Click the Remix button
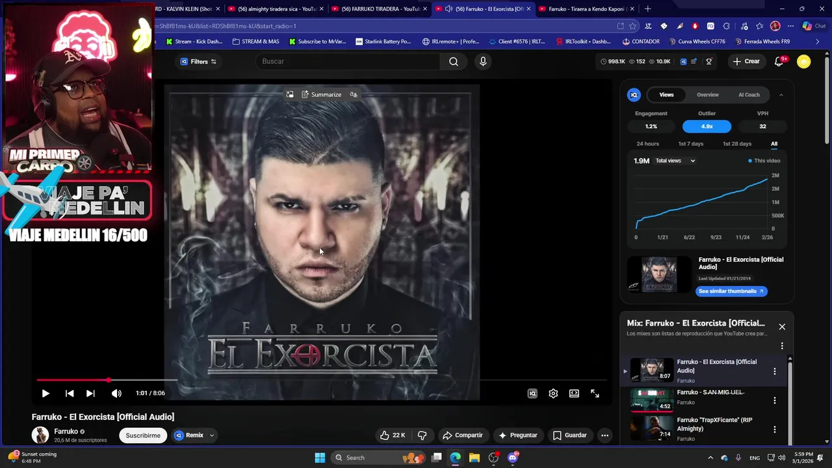Image resolution: width=832 pixels, height=468 pixels. (188, 435)
